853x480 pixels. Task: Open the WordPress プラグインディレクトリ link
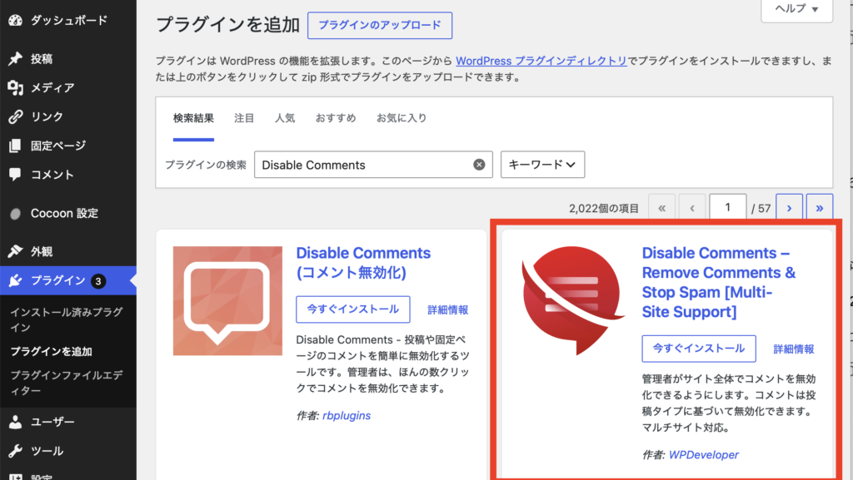(x=541, y=61)
